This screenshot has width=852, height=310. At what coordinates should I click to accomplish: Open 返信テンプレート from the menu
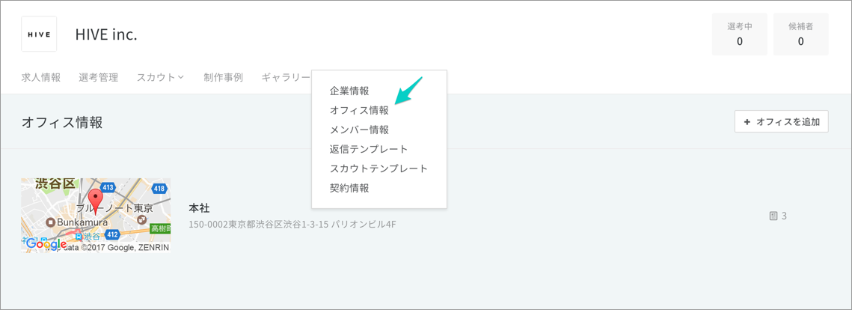coord(369,149)
